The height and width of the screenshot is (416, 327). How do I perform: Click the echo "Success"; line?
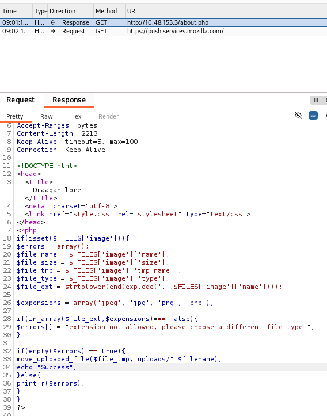[x=47, y=367]
